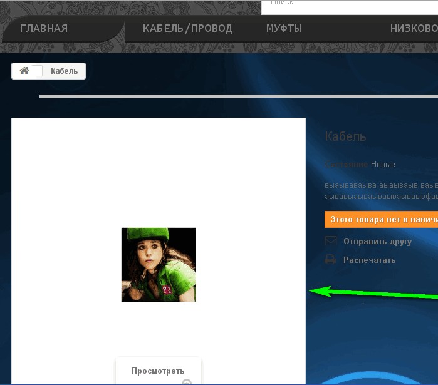Click the zoom icon below Просмотреть

(187, 382)
